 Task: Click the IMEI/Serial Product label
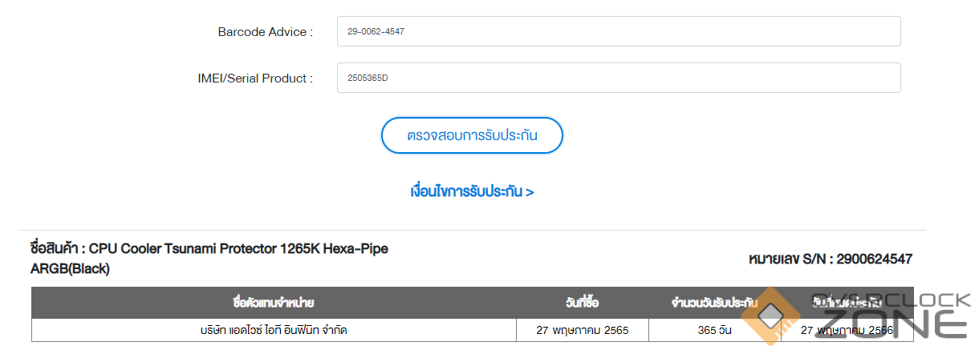click(x=255, y=78)
